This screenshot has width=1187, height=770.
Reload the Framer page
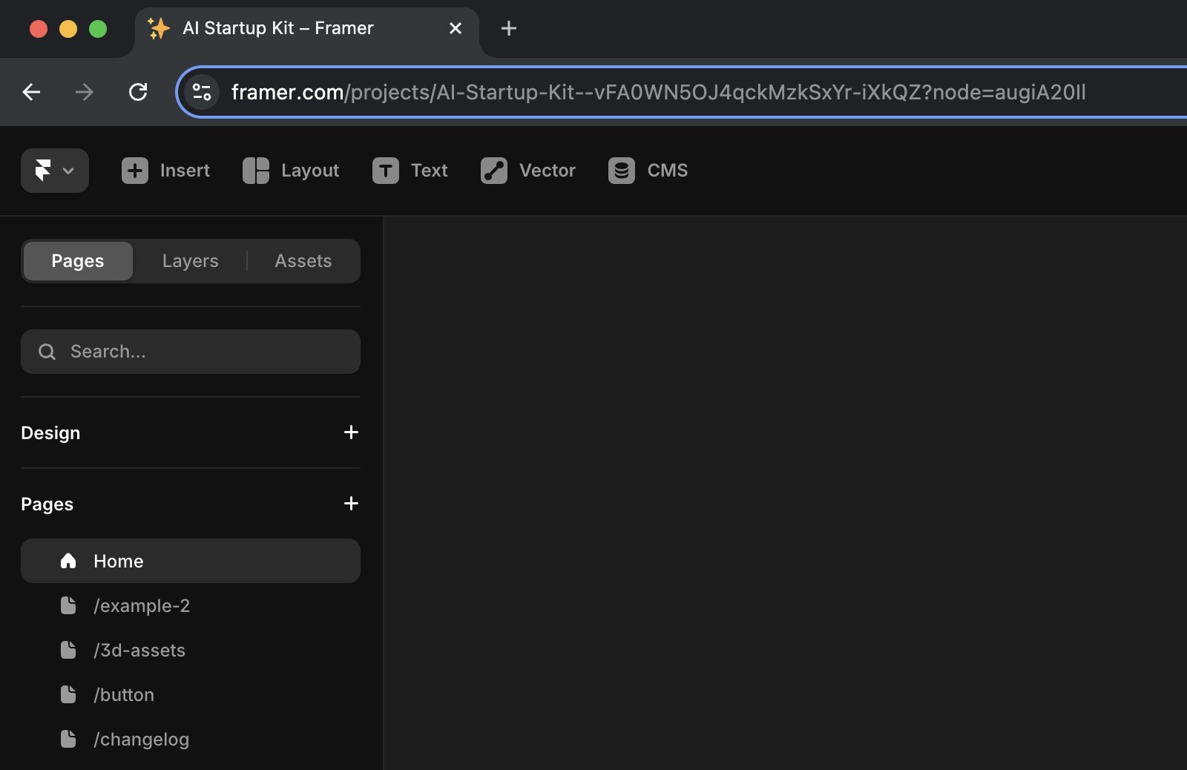[138, 92]
